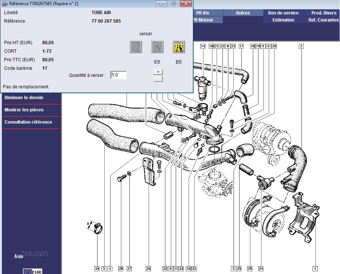Select callout 1 at bottom right of diagram
The image size is (340, 274).
pos(315,268)
